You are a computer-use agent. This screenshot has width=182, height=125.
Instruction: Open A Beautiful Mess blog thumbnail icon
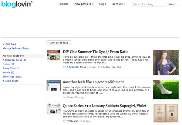pos(54,55)
